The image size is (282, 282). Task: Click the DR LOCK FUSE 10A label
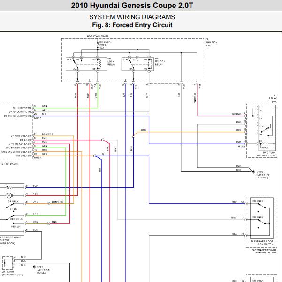[105, 45]
